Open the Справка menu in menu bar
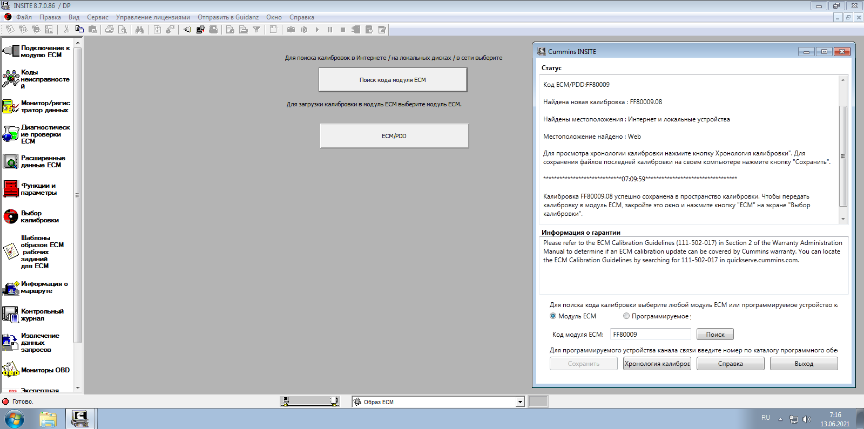This screenshot has height=429, width=864. point(302,17)
